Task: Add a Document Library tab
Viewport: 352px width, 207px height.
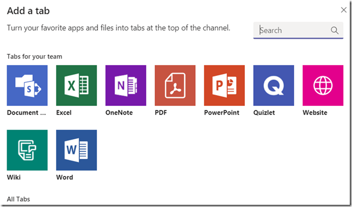Action: 27,85
